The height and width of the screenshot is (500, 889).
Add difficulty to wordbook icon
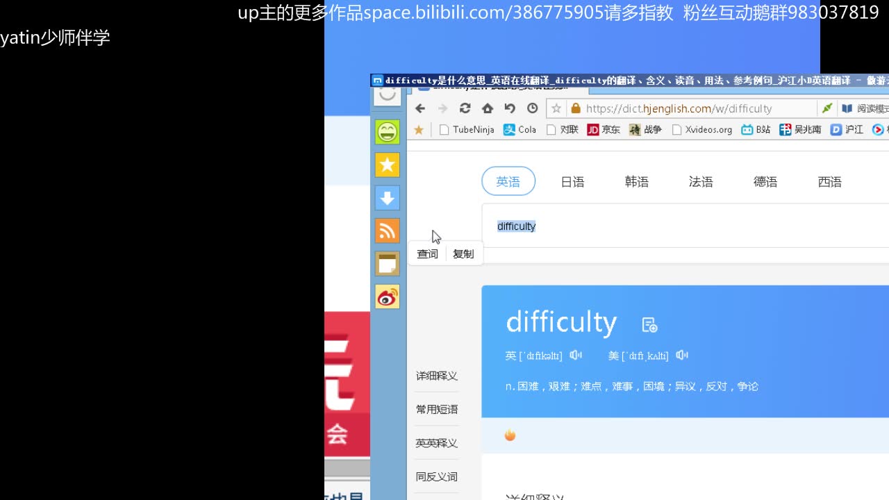[649, 324]
